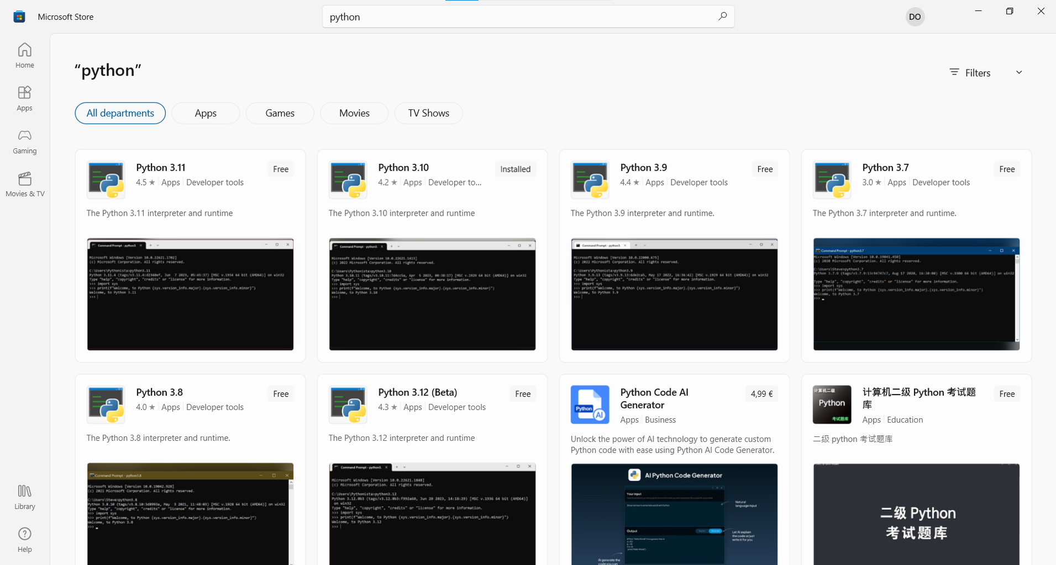Click the Microsoft Store logo
The height and width of the screenshot is (565, 1056).
pos(19,16)
